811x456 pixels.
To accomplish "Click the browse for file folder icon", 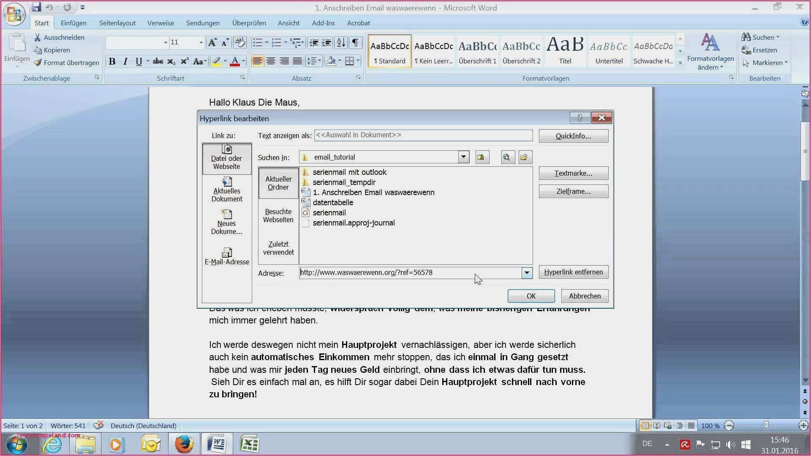I will click(524, 157).
